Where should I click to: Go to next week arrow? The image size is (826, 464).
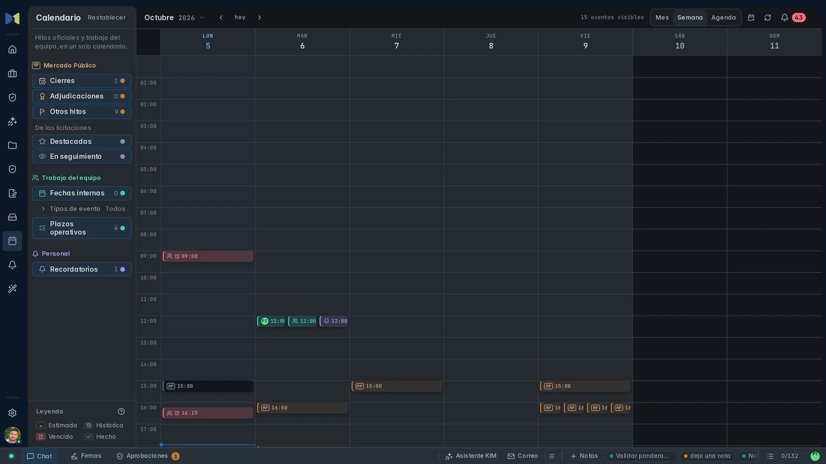(260, 18)
